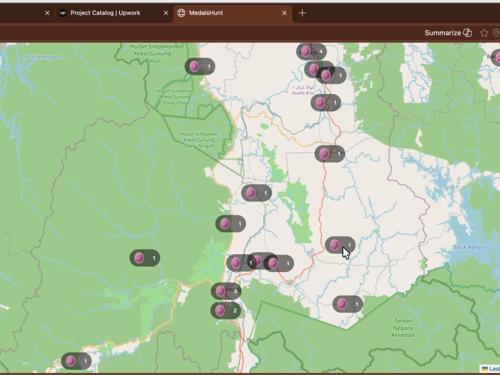Click medal marker beside Hutan Simpanan Gunung Basur
Viewport: 500px width, 375px height.
pos(200,66)
